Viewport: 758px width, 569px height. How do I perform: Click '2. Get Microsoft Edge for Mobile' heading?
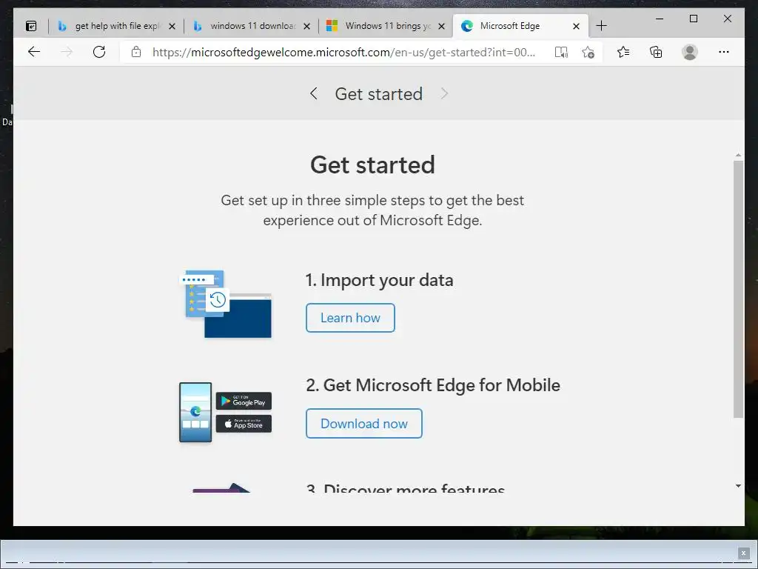pos(433,385)
